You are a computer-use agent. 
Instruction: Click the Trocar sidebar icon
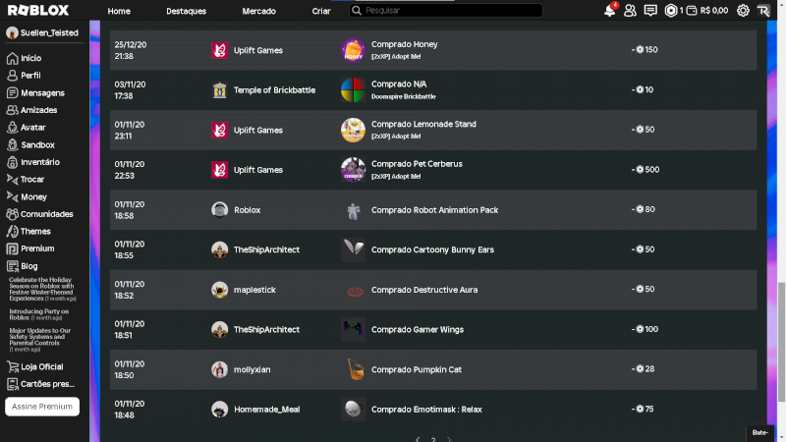coord(13,180)
